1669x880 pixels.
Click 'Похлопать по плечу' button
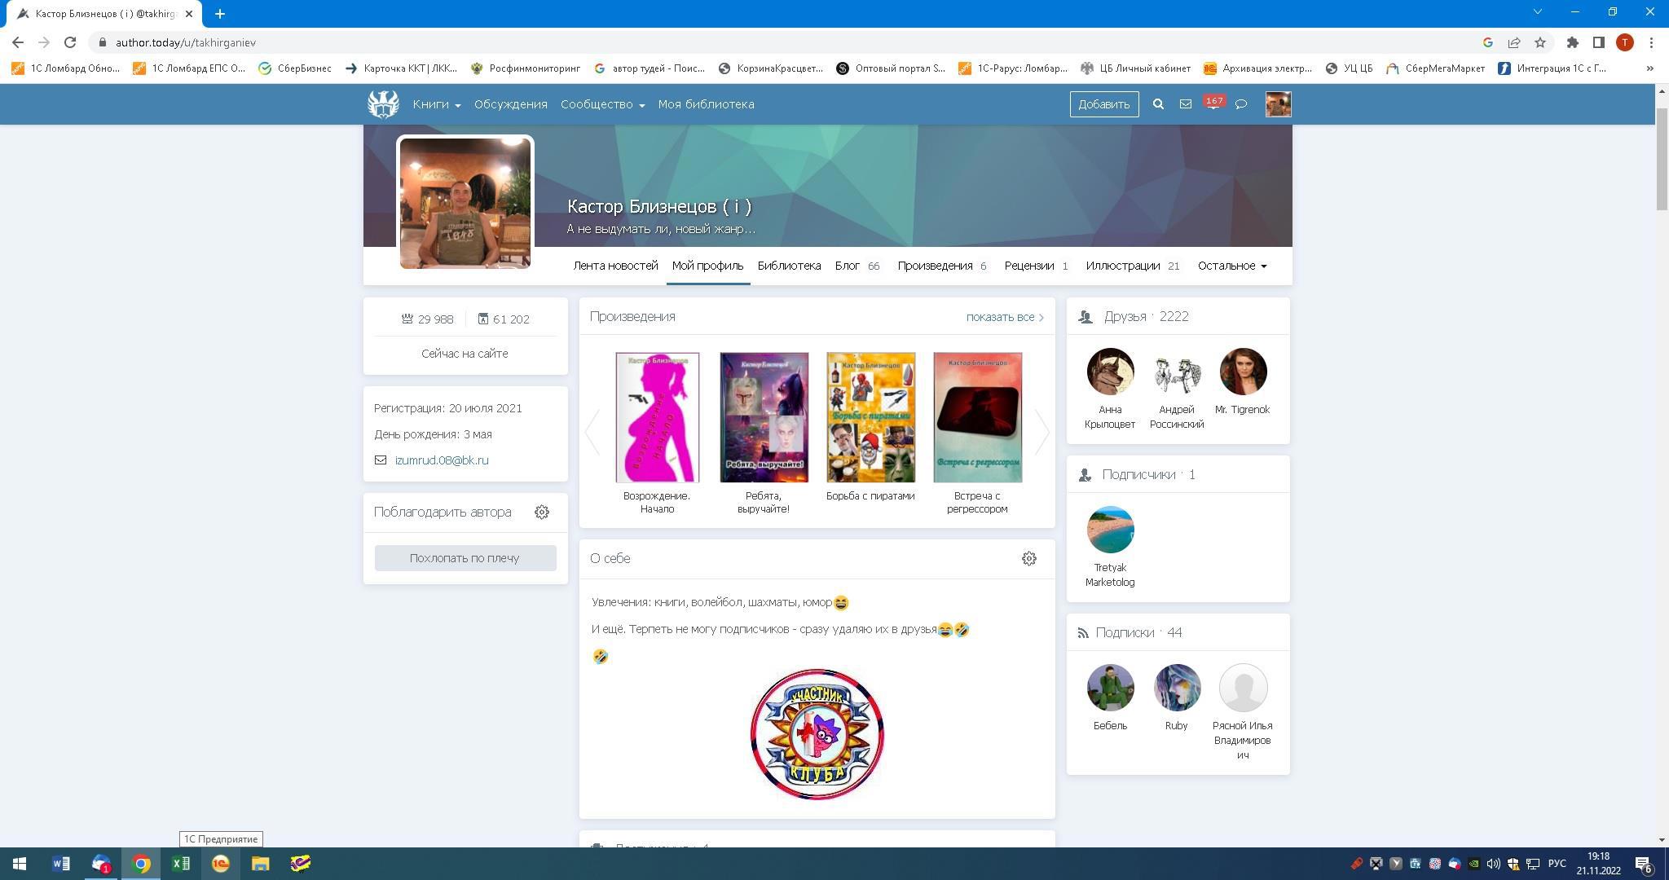[x=465, y=558]
